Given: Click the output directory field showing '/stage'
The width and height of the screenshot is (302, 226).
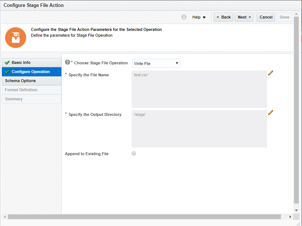Looking at the screenshot, I should [199, 129].
